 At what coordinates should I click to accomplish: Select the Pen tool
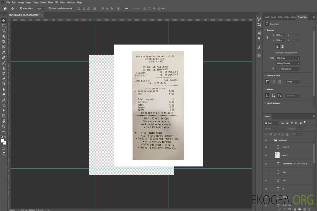(4, 100)
